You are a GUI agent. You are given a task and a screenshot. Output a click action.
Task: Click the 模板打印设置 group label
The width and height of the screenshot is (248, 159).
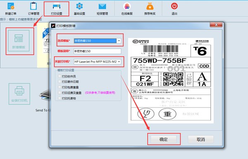[66, 70]
